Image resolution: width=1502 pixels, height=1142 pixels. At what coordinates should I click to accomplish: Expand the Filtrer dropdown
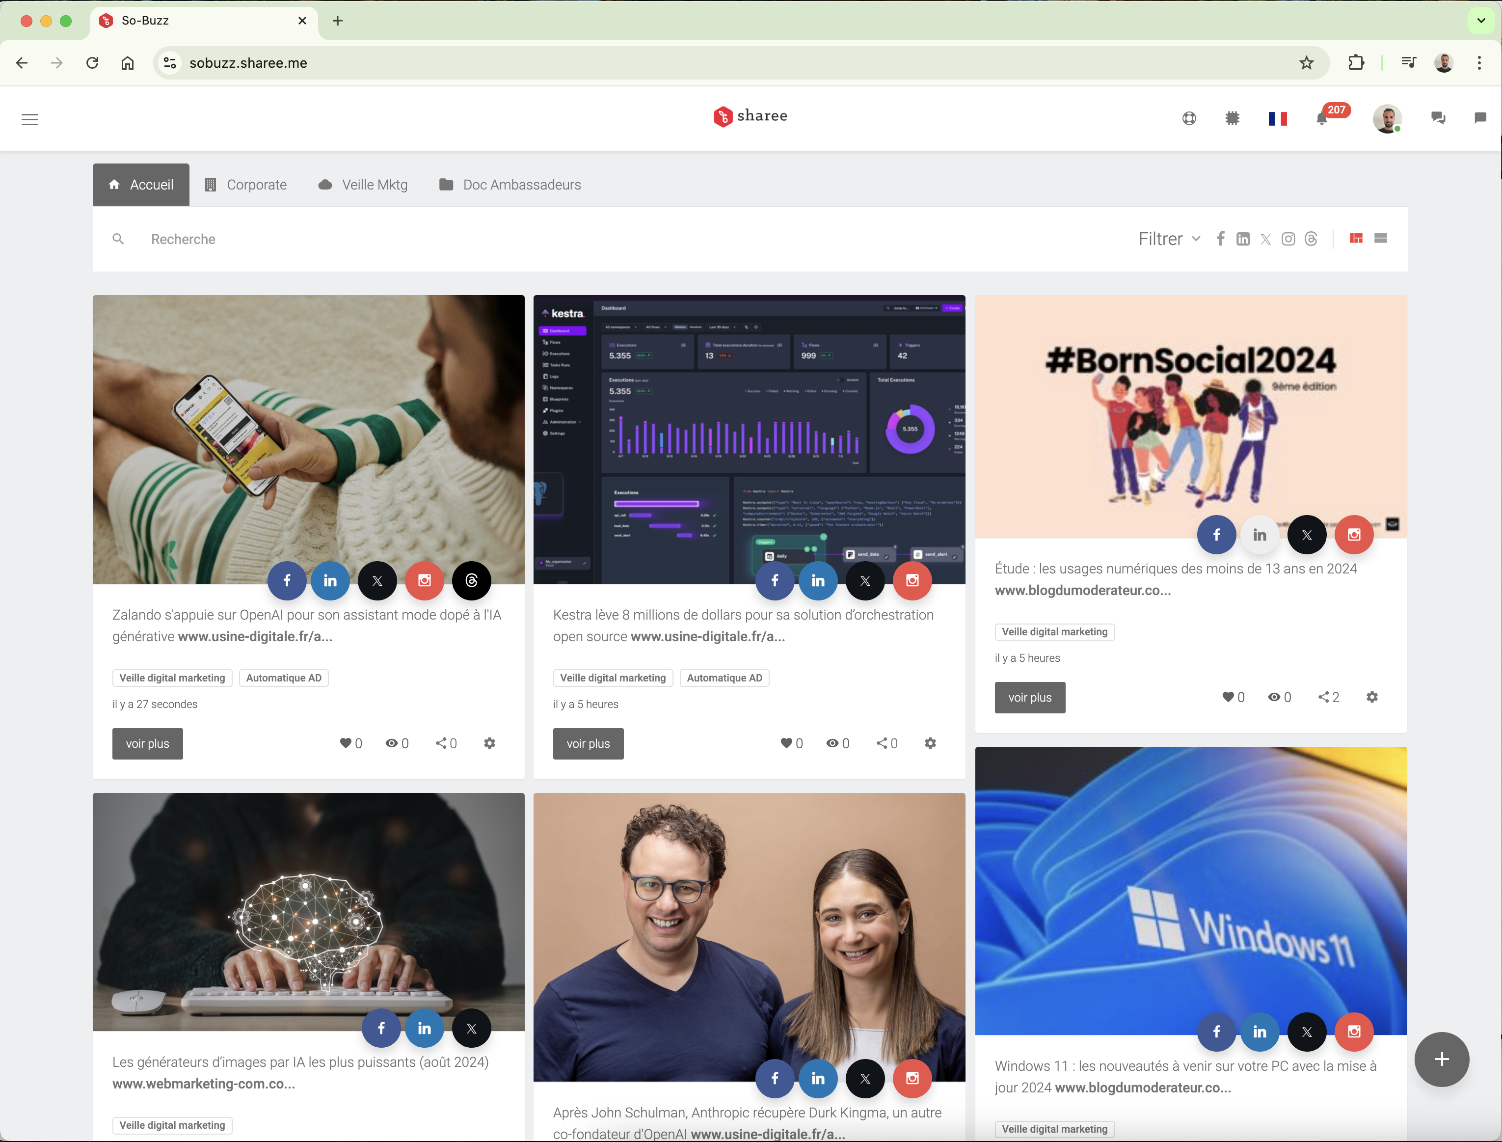[x=1169, y=239]
